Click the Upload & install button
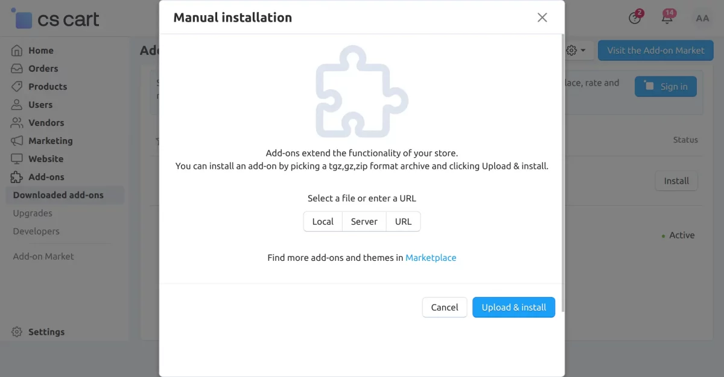724x377 pixels. (x=513, y=307)
